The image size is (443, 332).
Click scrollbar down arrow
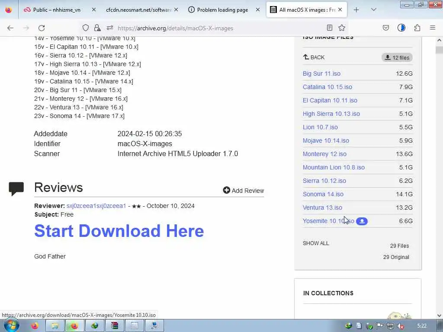439,316
